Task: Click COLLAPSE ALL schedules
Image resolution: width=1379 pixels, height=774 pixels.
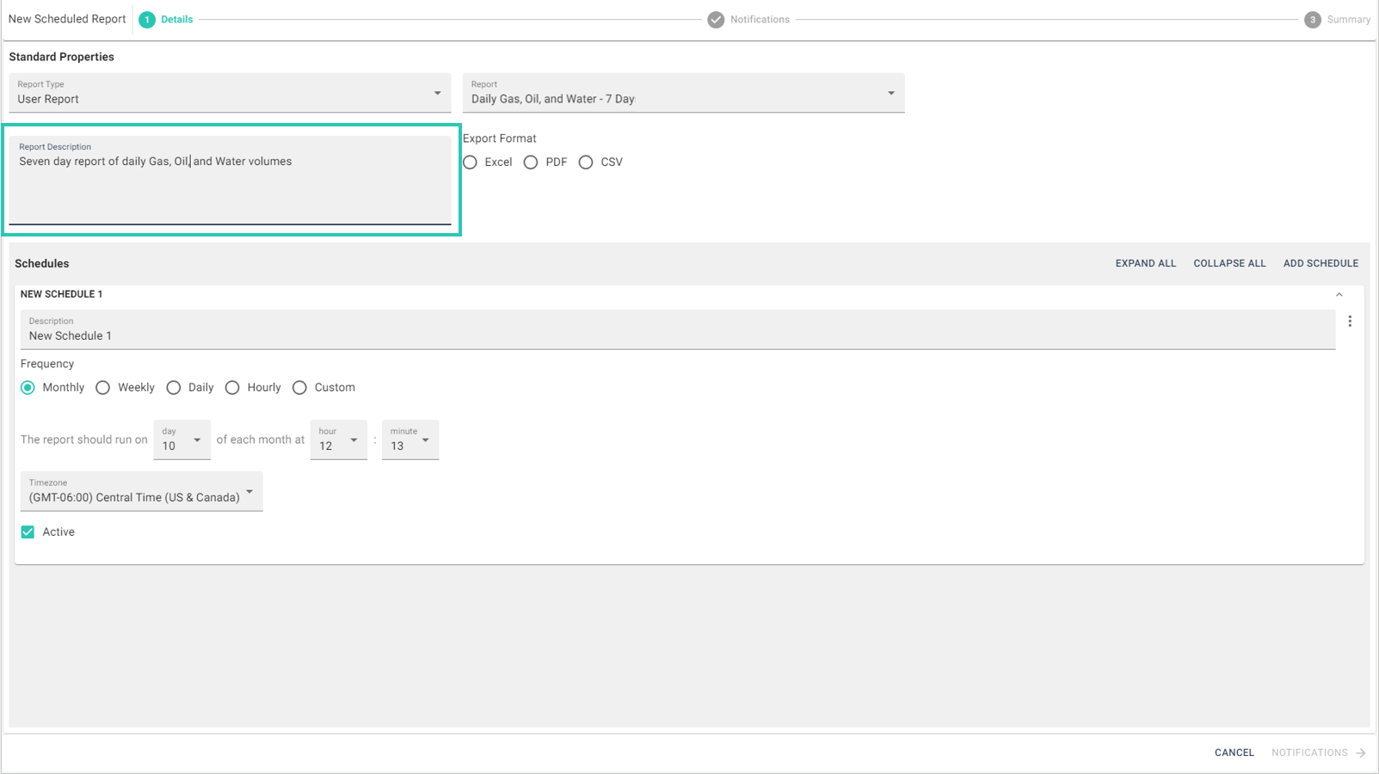Action: click(1229, 264)
